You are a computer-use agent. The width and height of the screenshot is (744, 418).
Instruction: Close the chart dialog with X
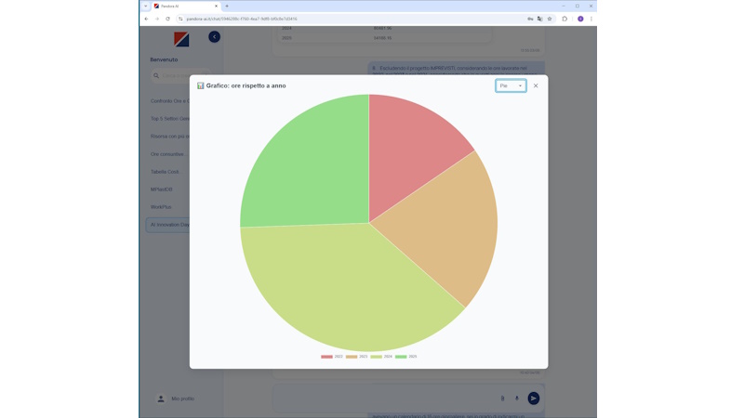point(536,85)
